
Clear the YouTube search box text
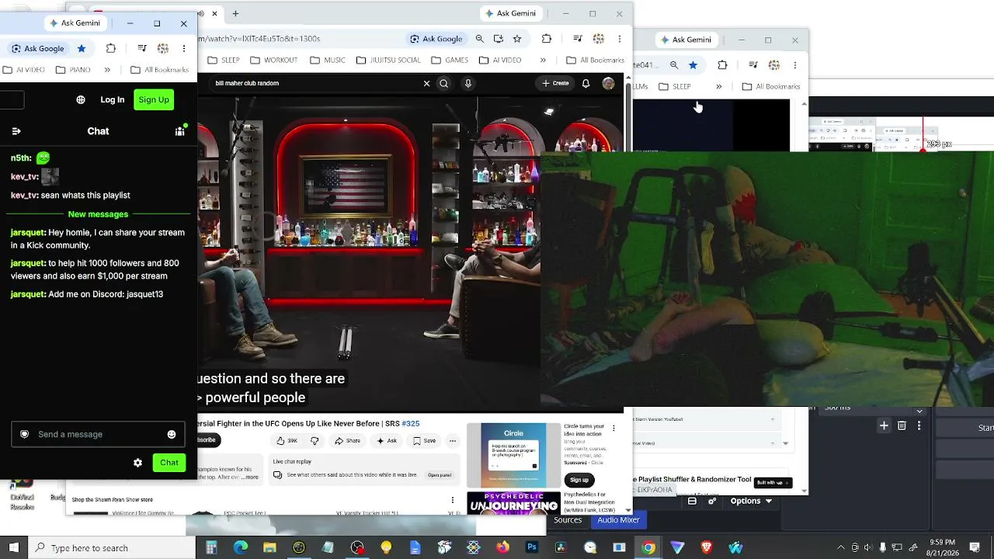(426, 83)
